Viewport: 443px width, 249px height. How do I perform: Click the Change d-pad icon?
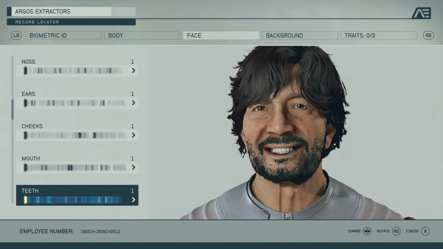tap(367, 231)
